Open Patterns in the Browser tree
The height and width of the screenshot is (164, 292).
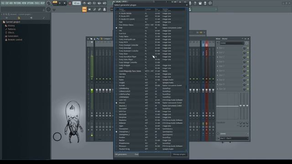pyautogui.click(x=12, y=29)
